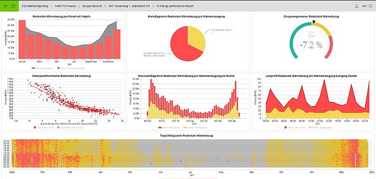Open the apps grid icon
This screenshot has width=376, height=179.
tap(370, 6)
